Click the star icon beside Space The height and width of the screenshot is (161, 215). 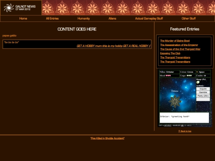tap(197, 72)
